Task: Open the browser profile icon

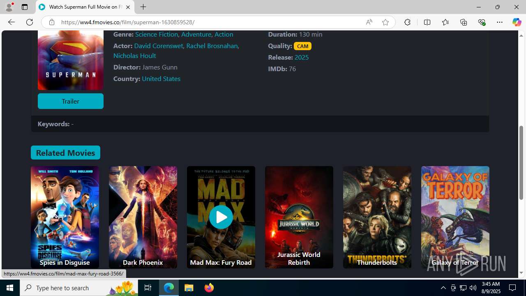Action: pyautogui.click(x=9, y=7)
